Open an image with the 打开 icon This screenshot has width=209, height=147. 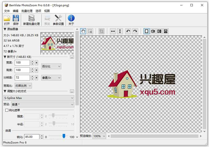[7, 20]
